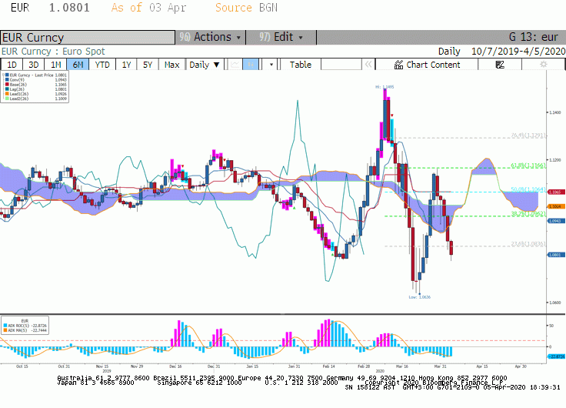This screenshot has width=566, height=408.
Task: Click the 1.0943 blue axis tag
Action: [556, 220]
